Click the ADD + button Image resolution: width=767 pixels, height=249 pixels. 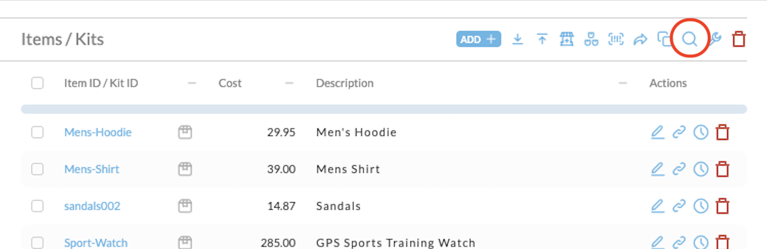[x=478, y=39]
